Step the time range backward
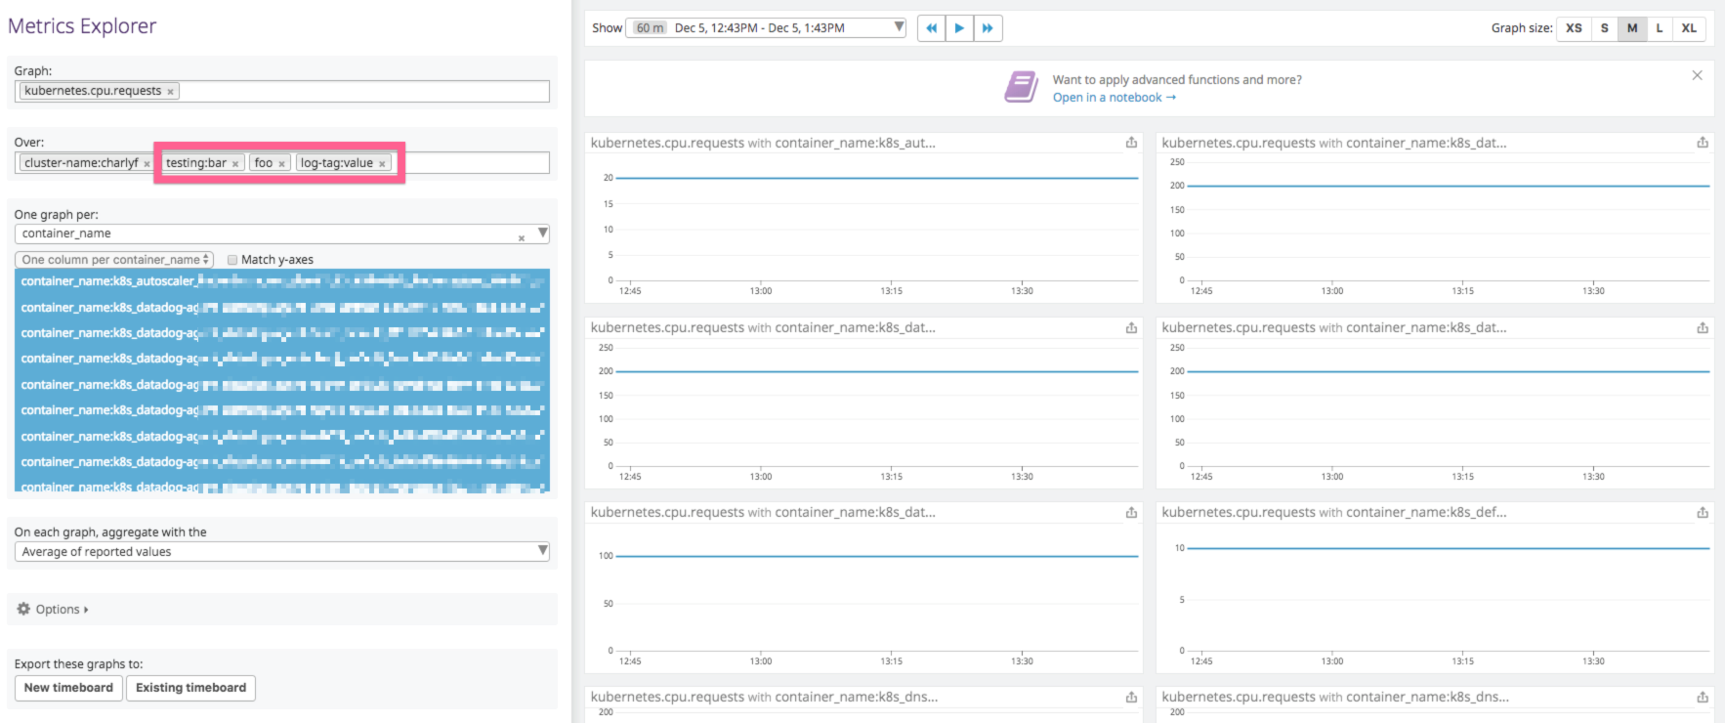Image resolution: width=1725 pixels, height=723 pixels. click(932, 28)
